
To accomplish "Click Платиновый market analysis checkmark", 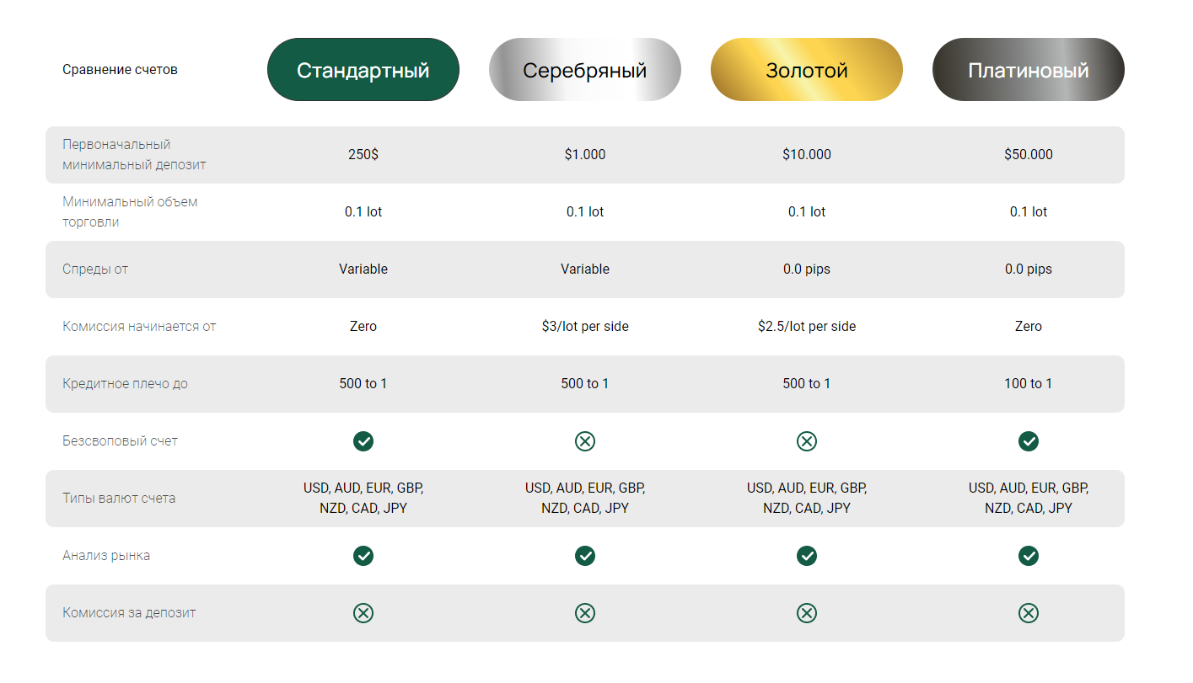I will pos(1029,556).
